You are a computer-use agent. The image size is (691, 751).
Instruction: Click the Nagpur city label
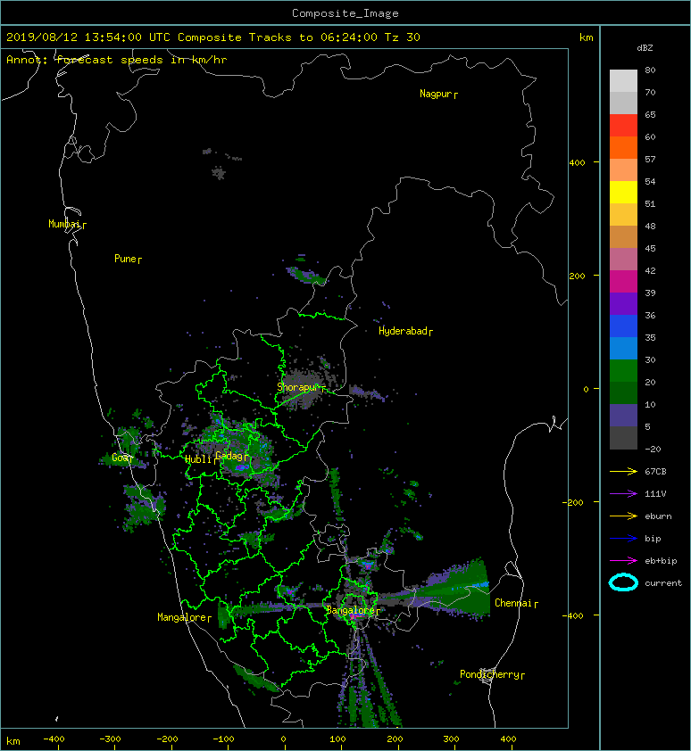pos(436,94)
